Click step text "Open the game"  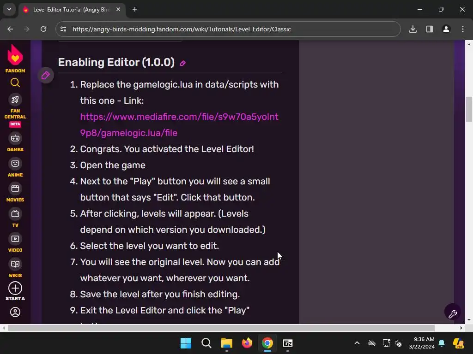coord(113,165)
